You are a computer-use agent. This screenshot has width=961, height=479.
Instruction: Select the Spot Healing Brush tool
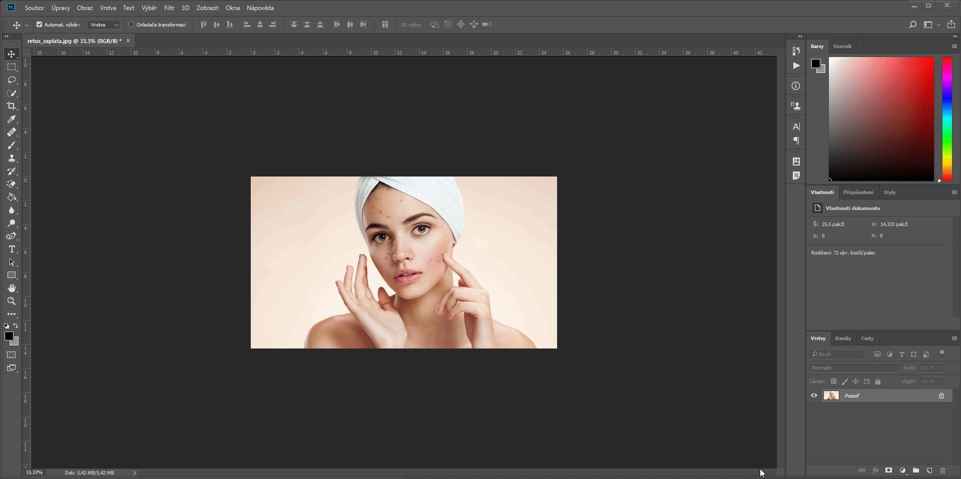[11, 132]
